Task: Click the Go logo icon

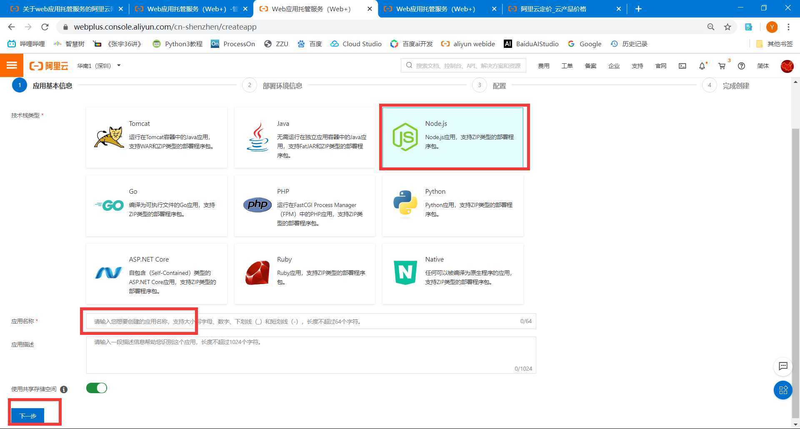Action: pyautogui.click(x=109, y=205)
